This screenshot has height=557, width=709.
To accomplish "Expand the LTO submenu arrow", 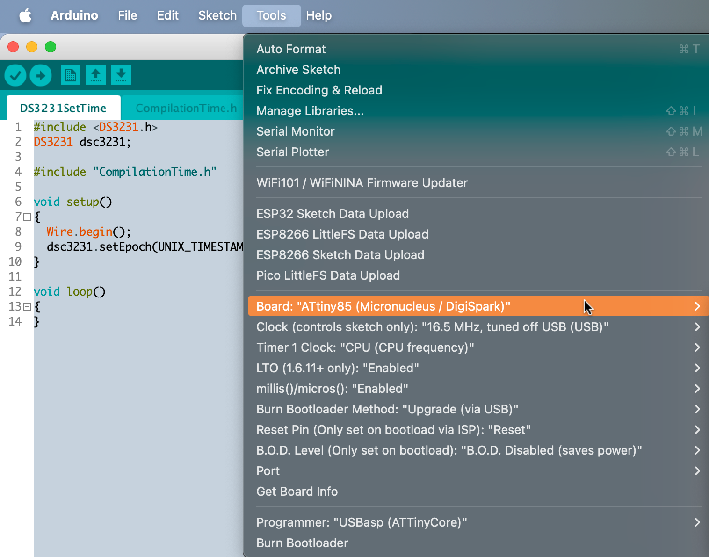I will [697, 368].
